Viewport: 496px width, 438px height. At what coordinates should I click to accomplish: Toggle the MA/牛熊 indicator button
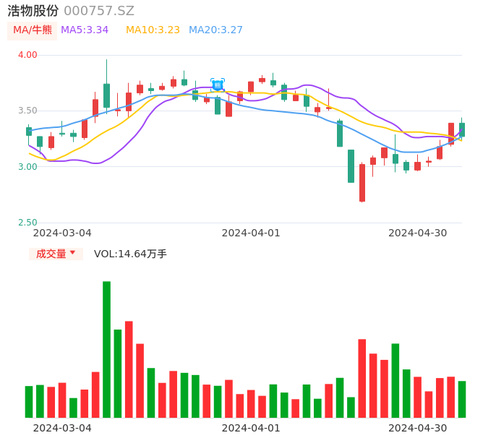[x=32, y=30]
